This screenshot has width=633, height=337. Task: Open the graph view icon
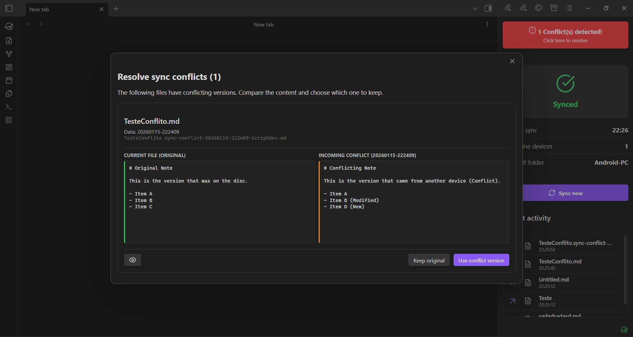[x=9, y=53]
